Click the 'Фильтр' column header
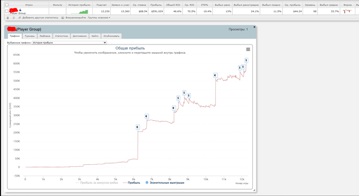Image resolution: width=359 pixels, height=196 pixels. [x=57, y=5]
